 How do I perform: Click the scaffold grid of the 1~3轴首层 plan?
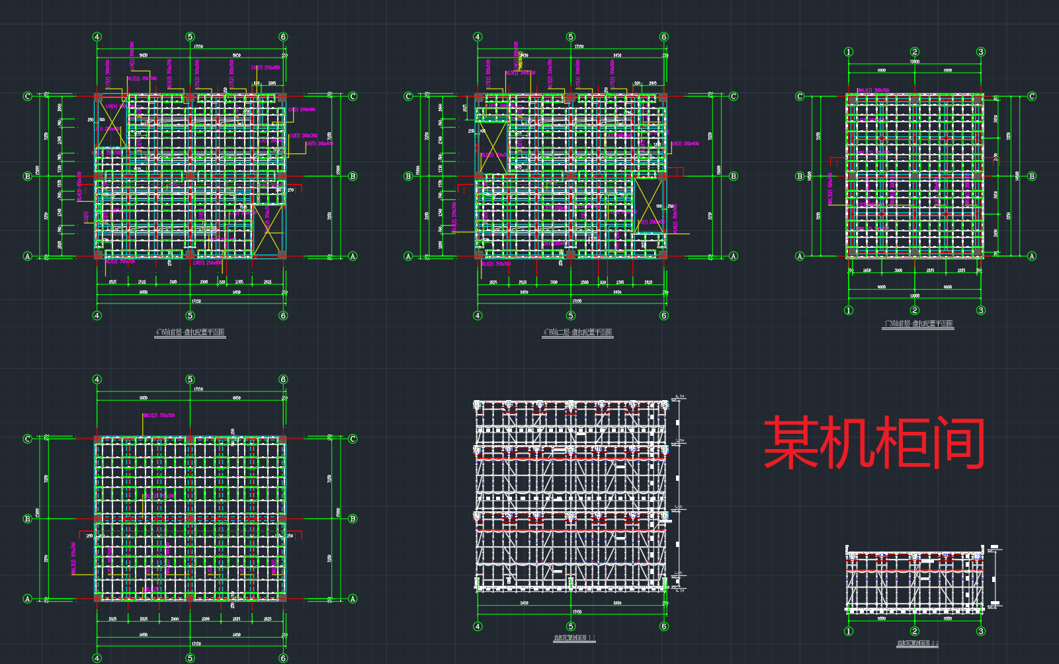915,176
